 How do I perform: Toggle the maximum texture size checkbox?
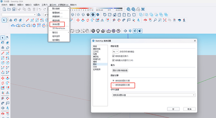(x=113, y=60)
